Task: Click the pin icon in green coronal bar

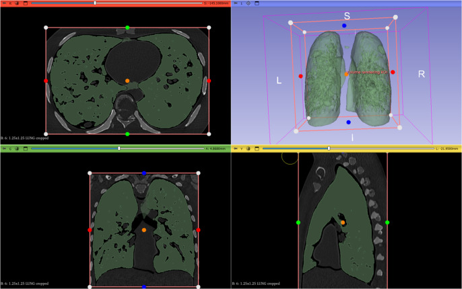Action: coord(4,149)
